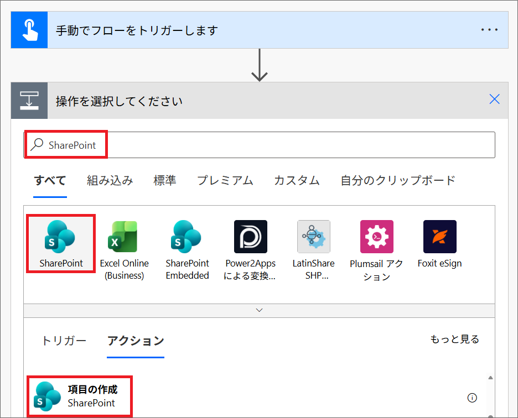Select the Power2Apps connector icon
Image resolution: width=518 pixels, height=418 pixels.
tap(250, 237)
